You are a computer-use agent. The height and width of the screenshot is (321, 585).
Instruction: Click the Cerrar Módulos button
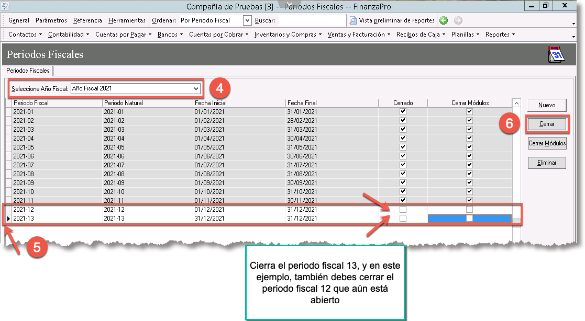[x=547, y=143]
